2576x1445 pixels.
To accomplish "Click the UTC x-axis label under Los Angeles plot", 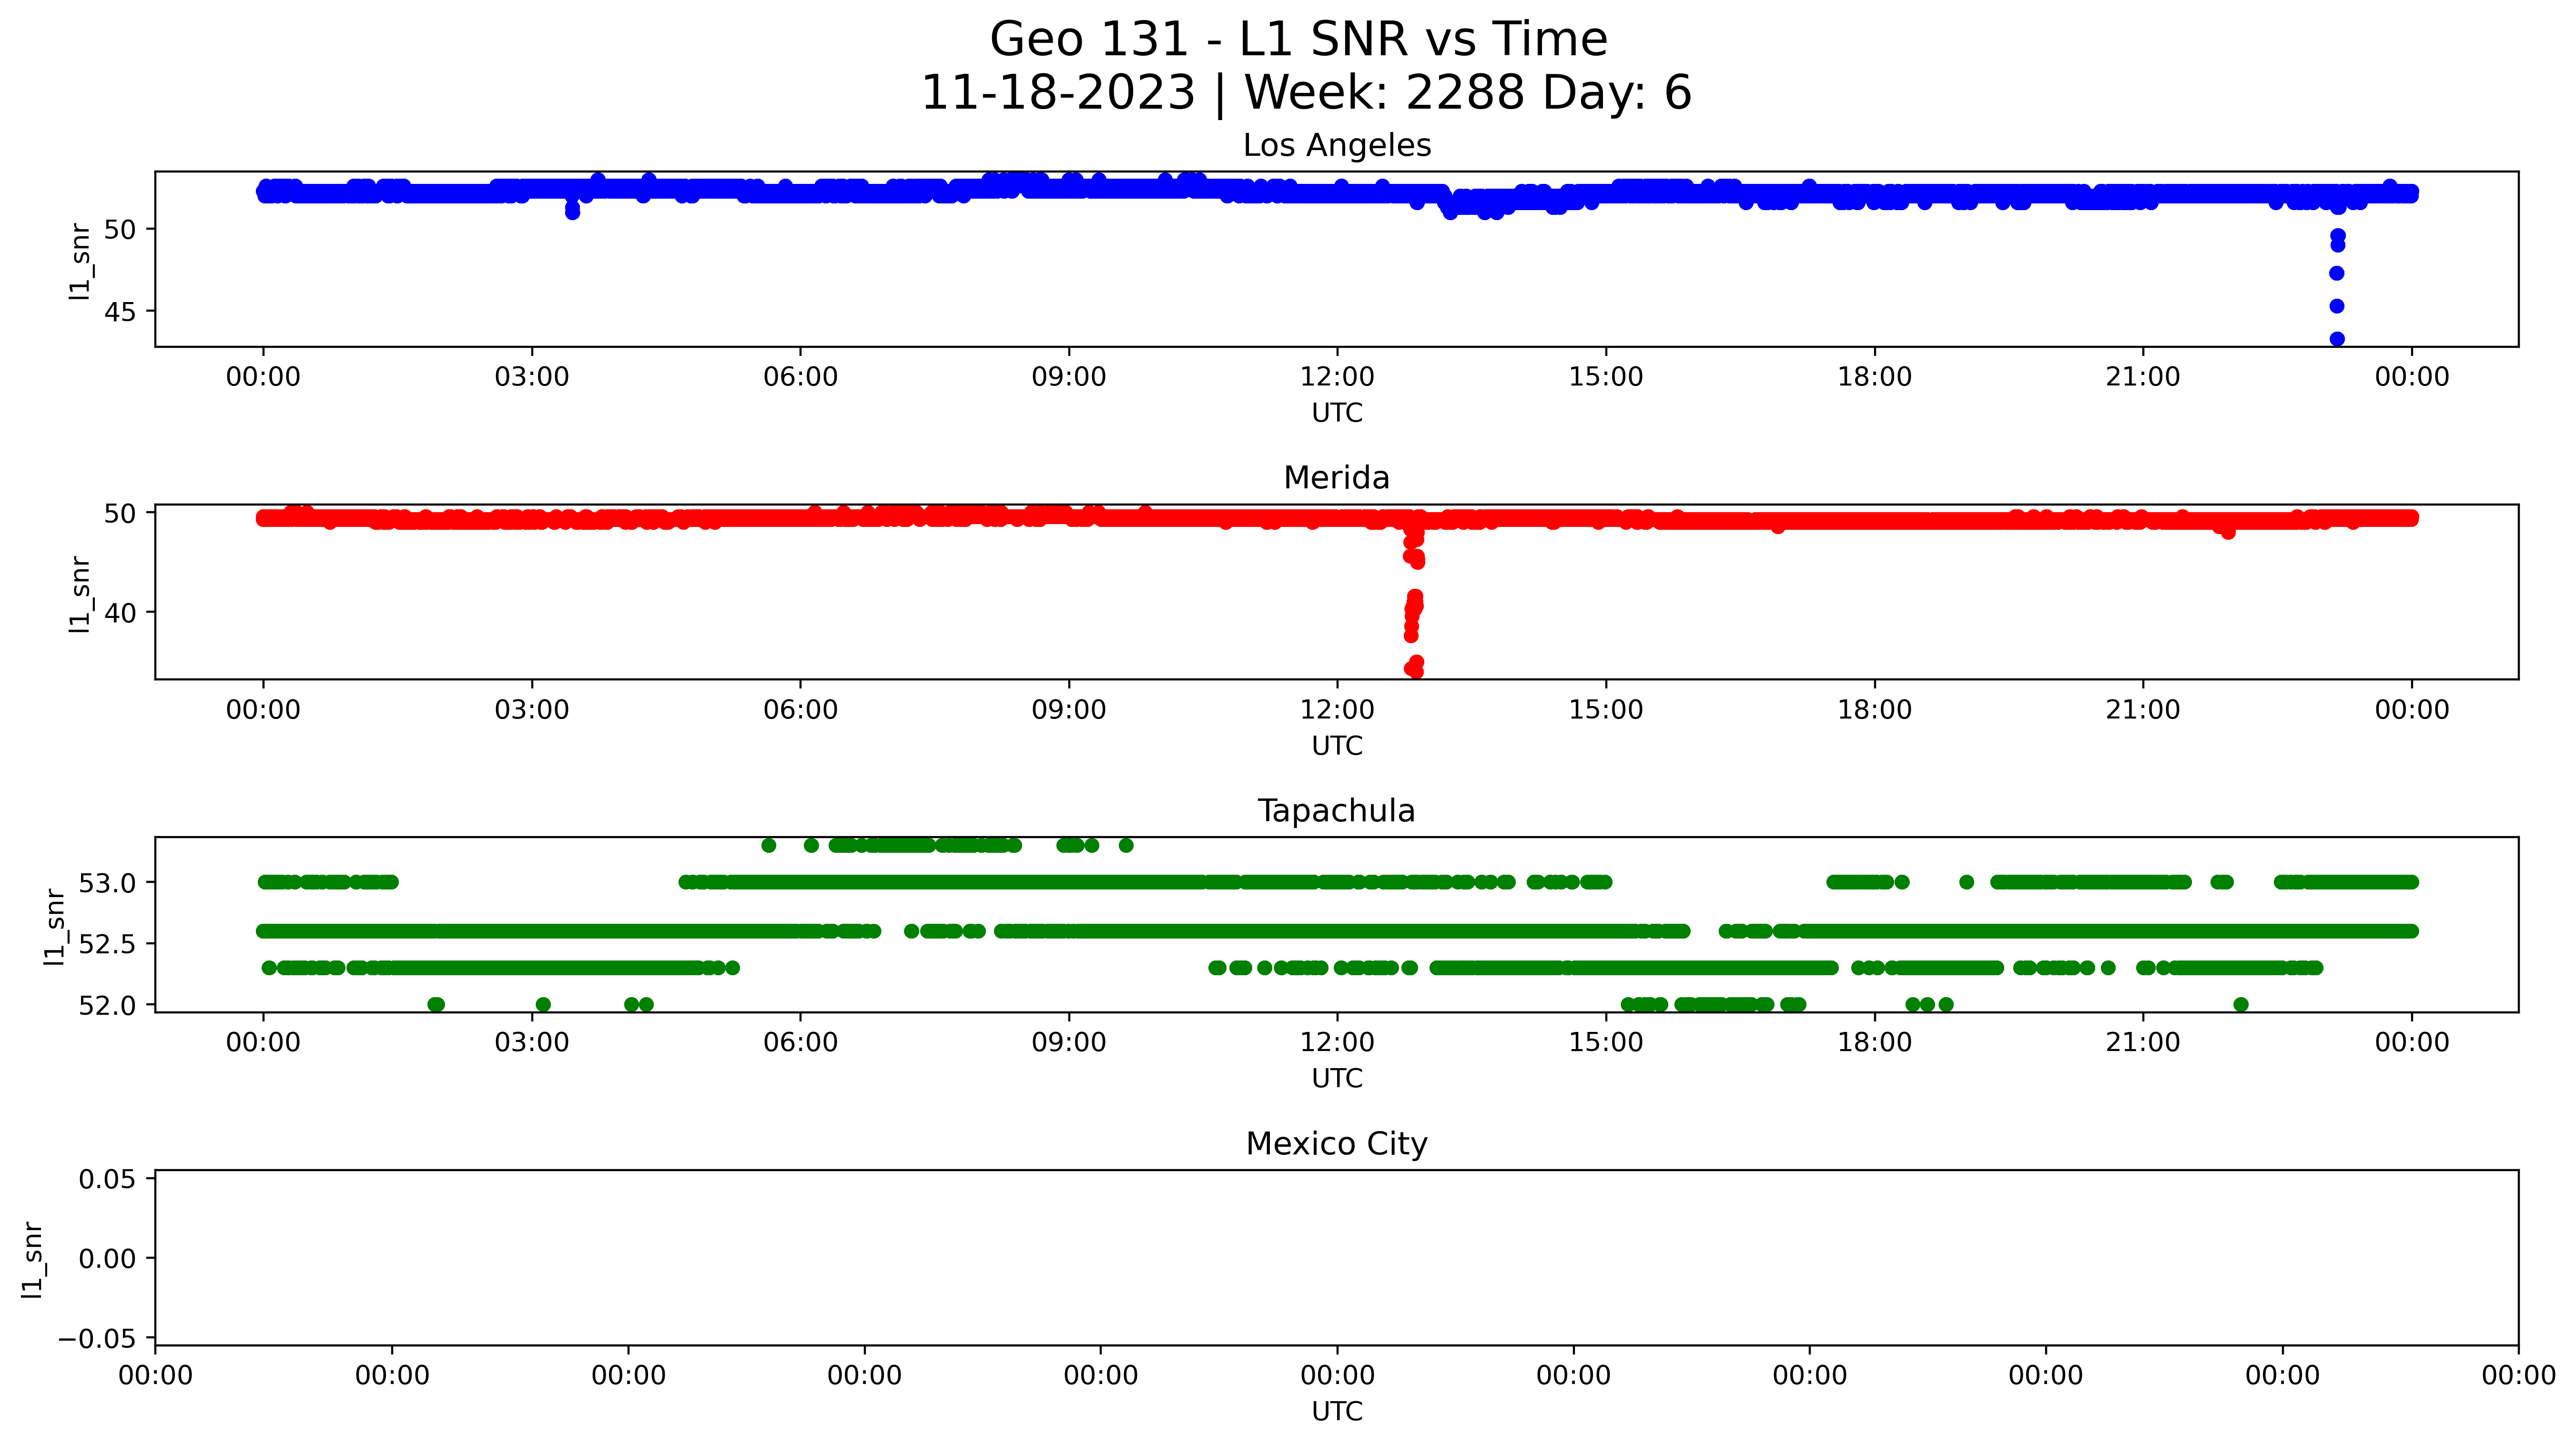I will pyautogui.click(x=1337, y=413).
